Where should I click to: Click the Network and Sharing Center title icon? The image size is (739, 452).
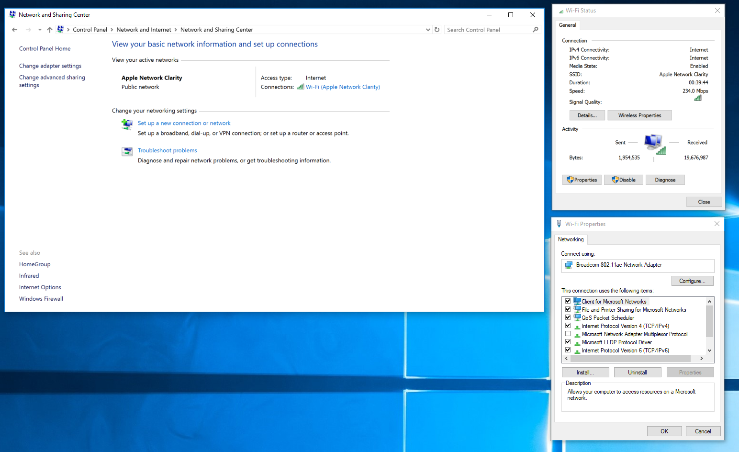click(12, 15)
